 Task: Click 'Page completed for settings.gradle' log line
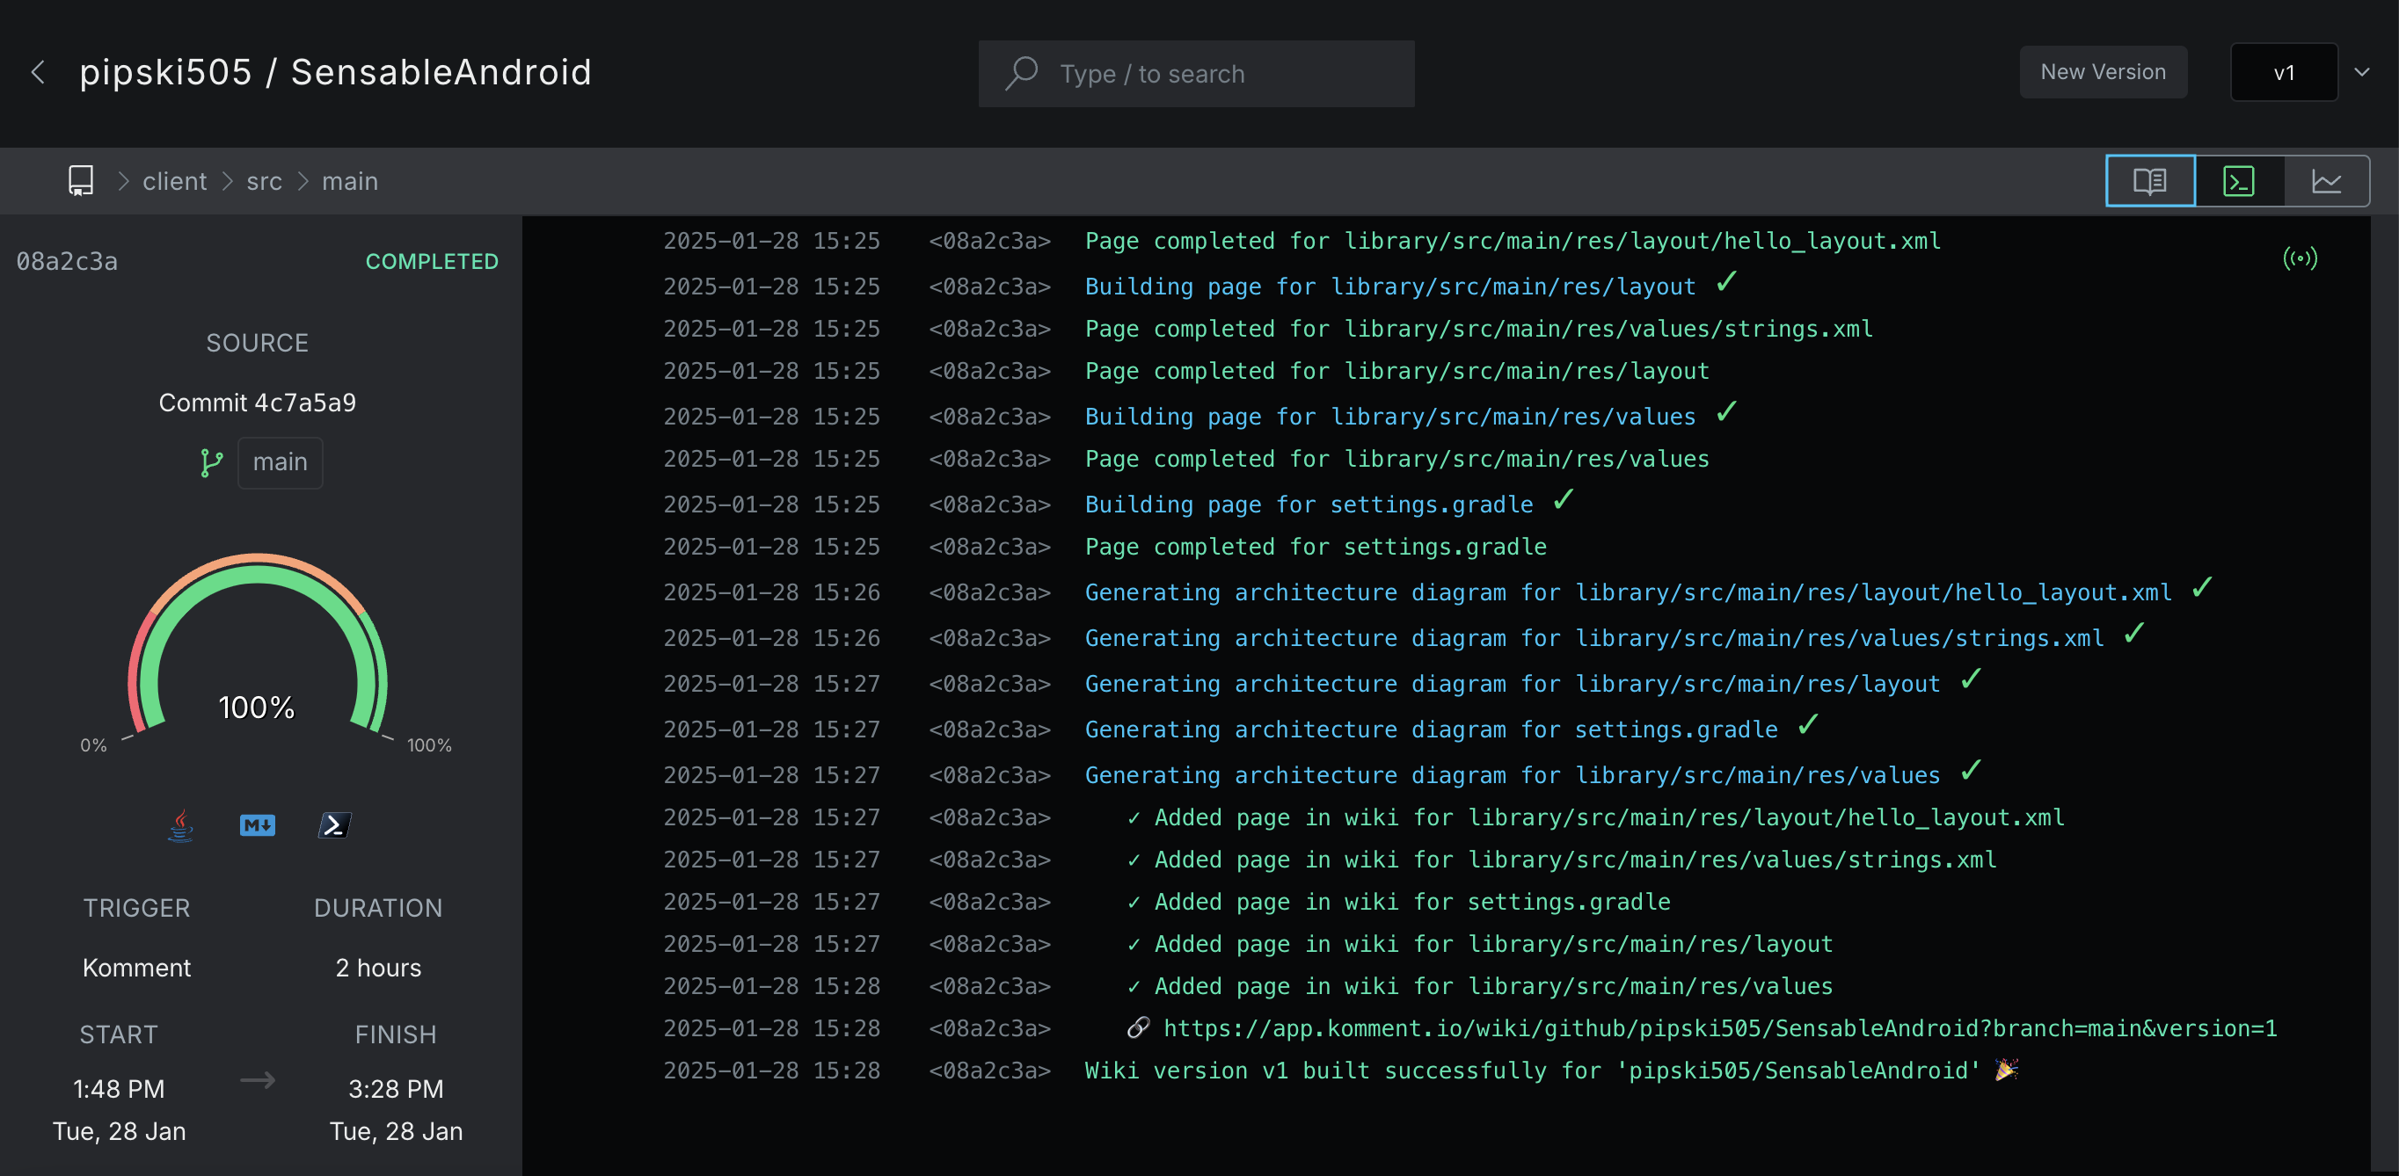coord(1315,547)
